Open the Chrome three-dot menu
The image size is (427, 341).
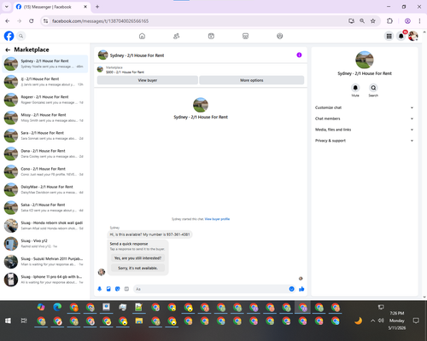pos(419,20)
